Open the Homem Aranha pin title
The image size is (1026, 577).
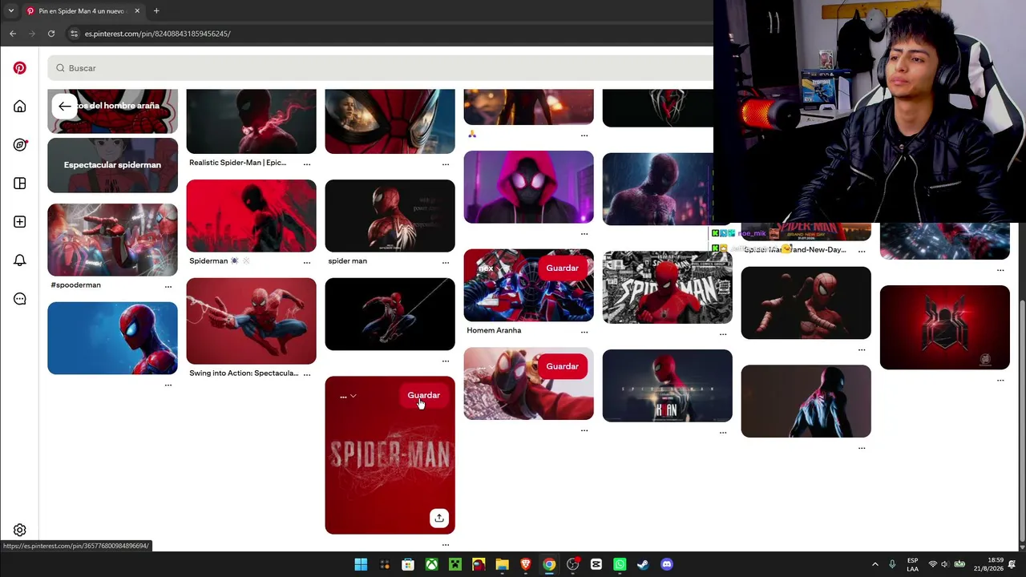click(494, 330)
